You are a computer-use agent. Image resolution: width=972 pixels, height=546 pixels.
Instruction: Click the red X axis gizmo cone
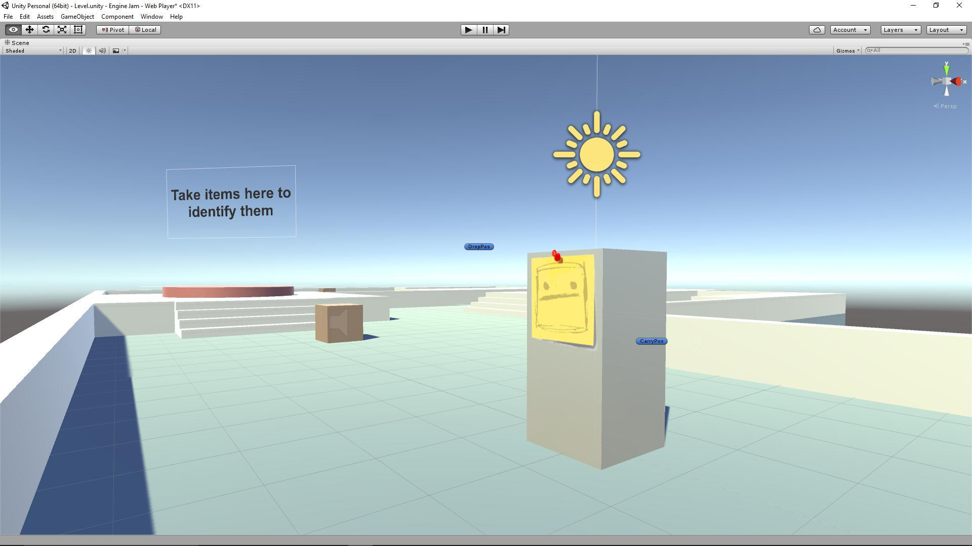pos(957,81)
